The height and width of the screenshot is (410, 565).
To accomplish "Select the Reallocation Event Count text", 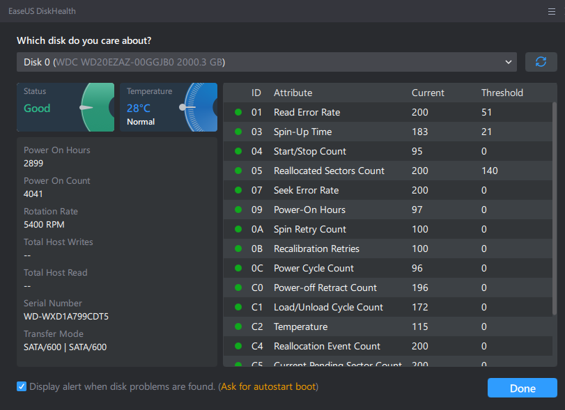I will [327, 345].
